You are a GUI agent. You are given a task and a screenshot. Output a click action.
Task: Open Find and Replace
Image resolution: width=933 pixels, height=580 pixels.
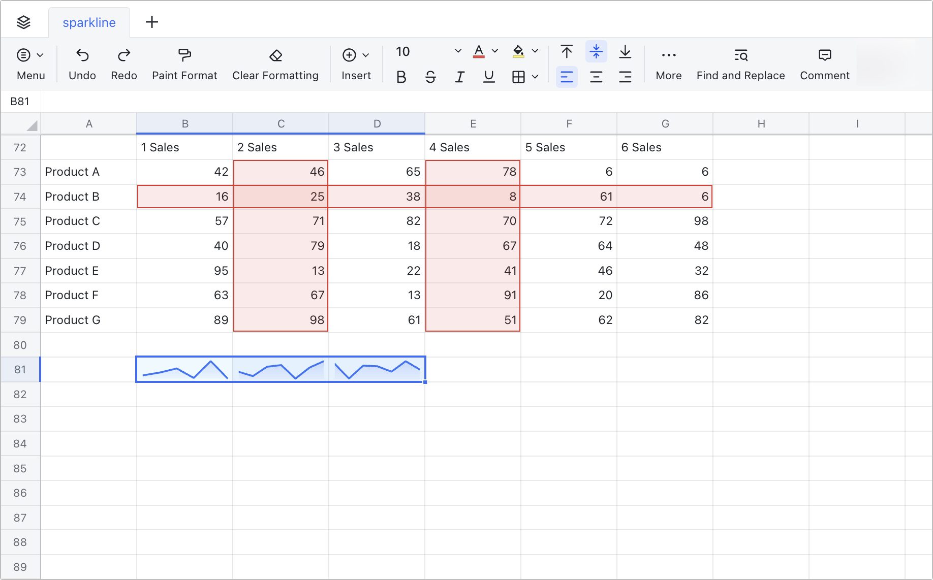pos(740,63)
